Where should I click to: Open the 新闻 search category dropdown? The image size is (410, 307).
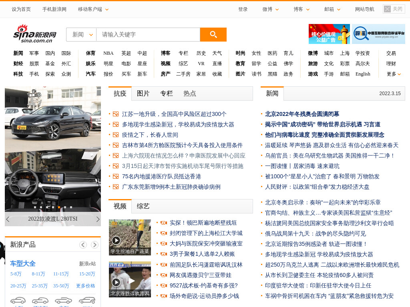pyautogui.click(x=82, y=34)
